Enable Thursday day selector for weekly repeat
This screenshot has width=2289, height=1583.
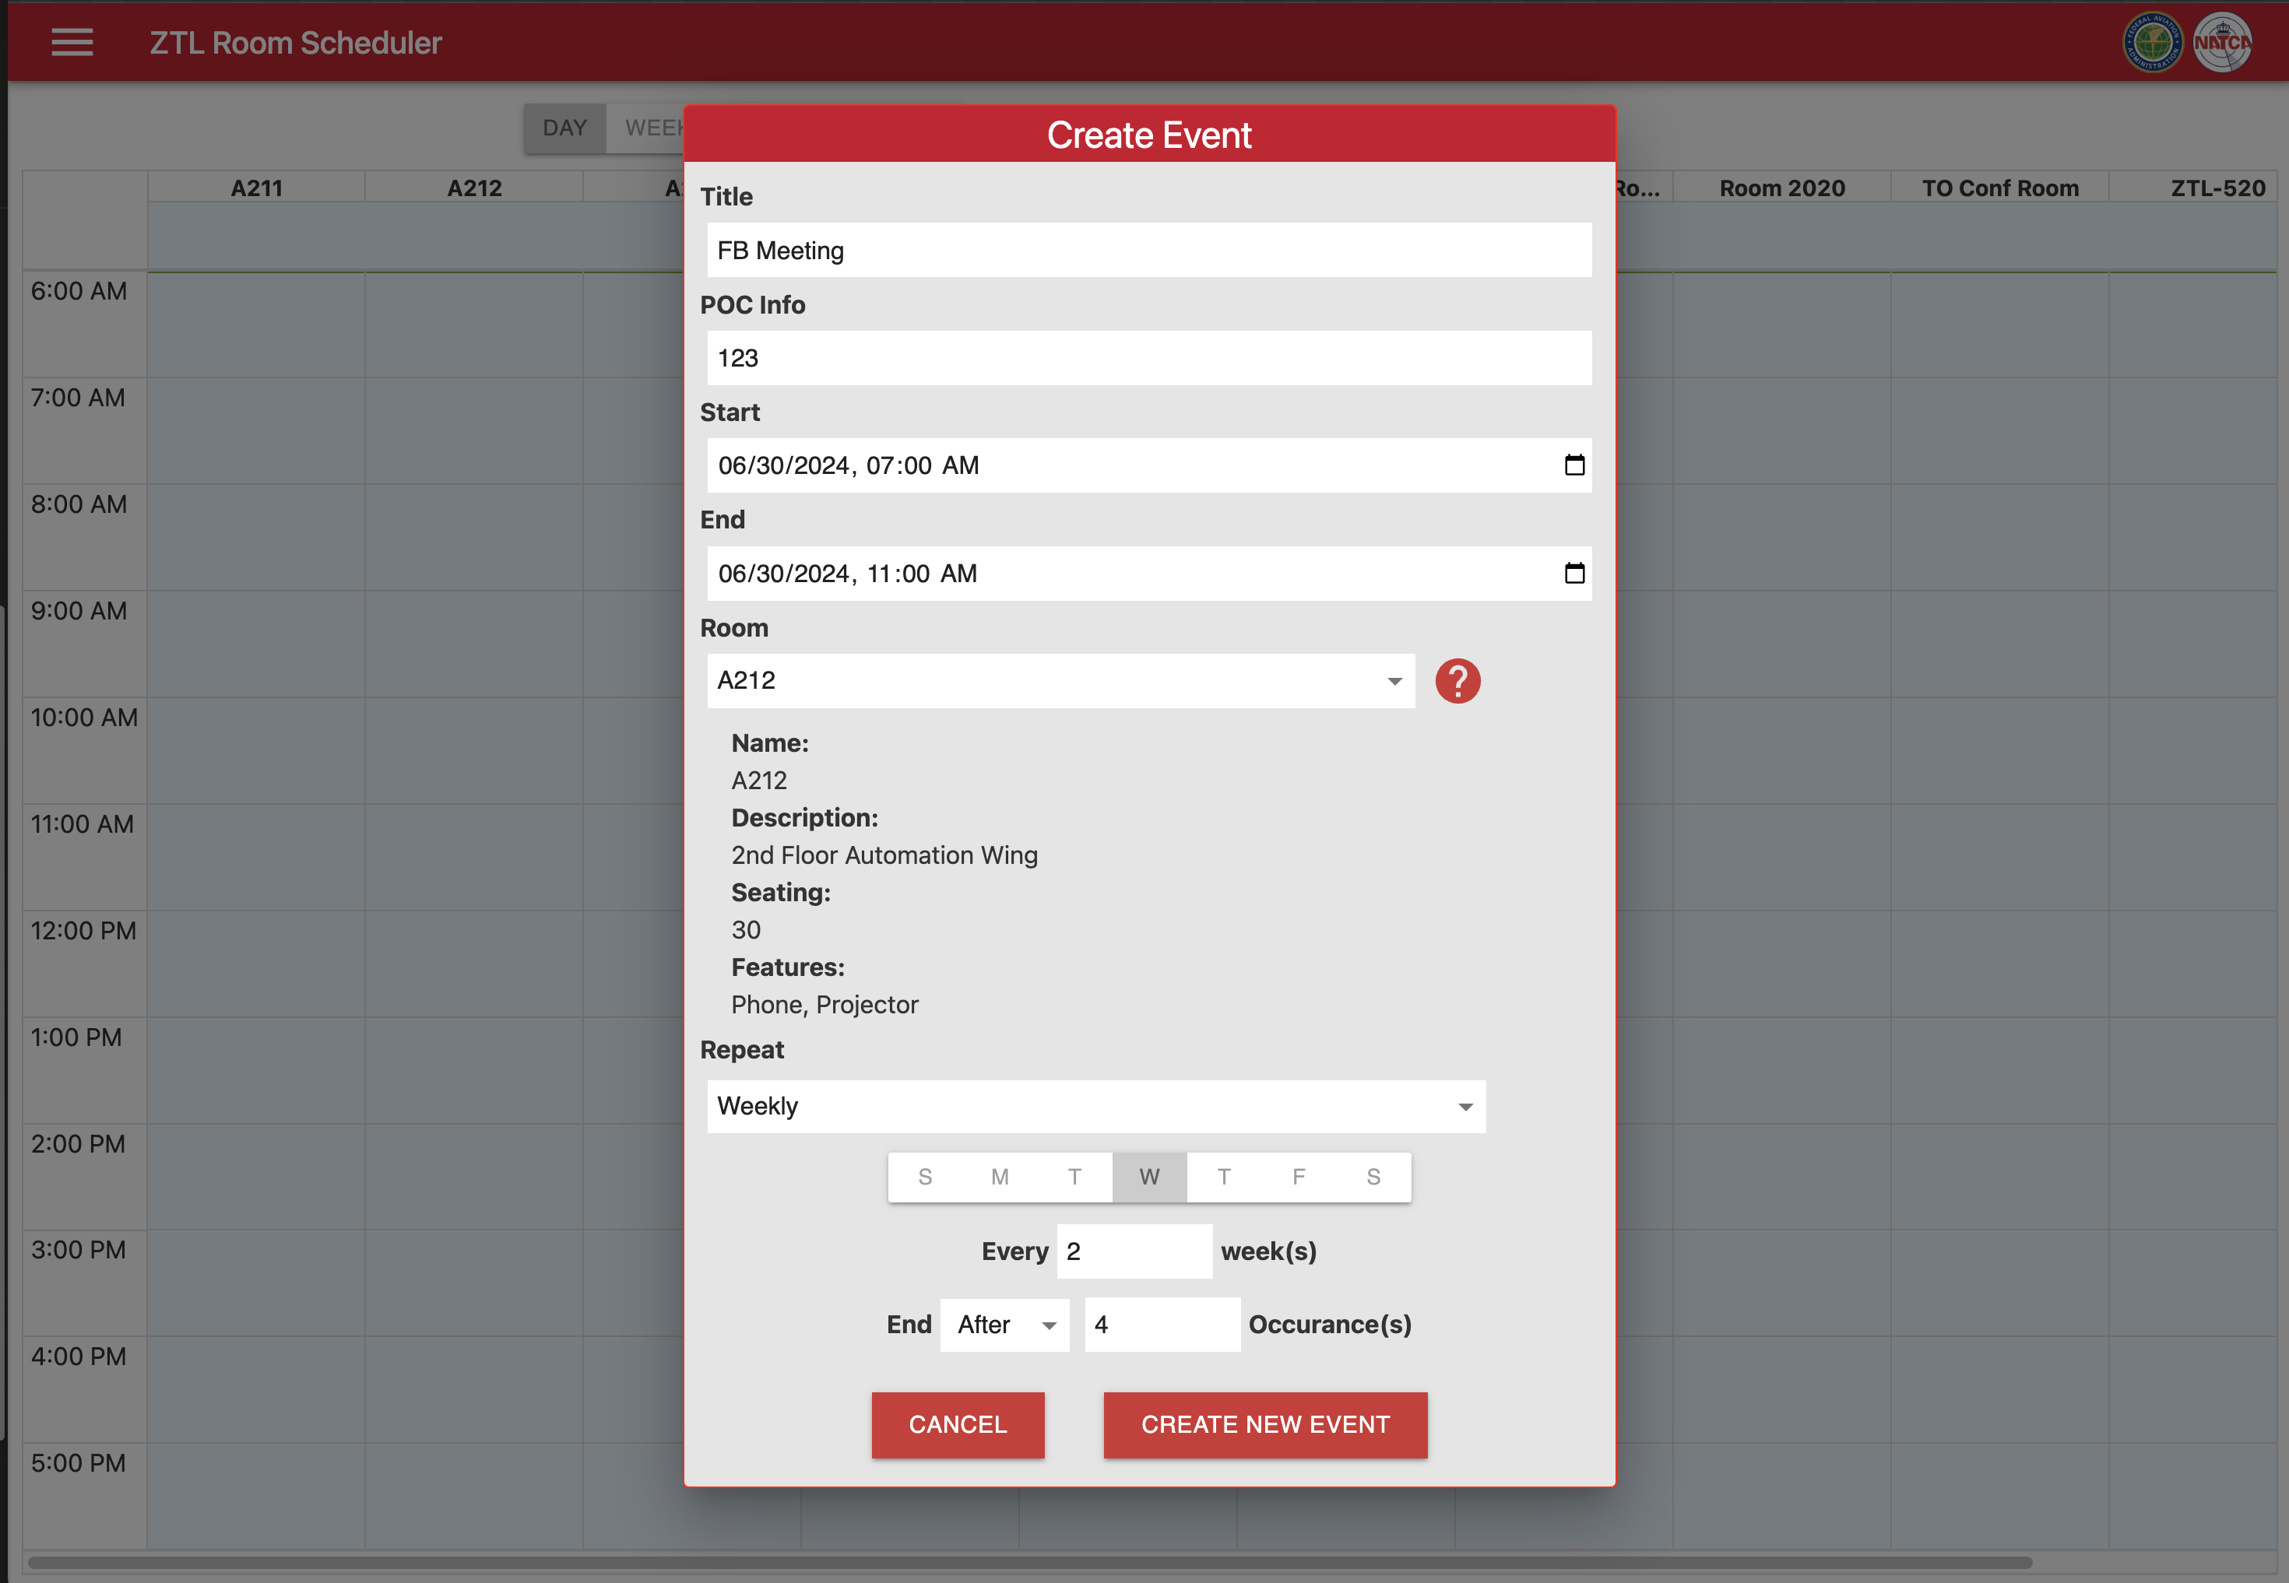[1225, 1178]
